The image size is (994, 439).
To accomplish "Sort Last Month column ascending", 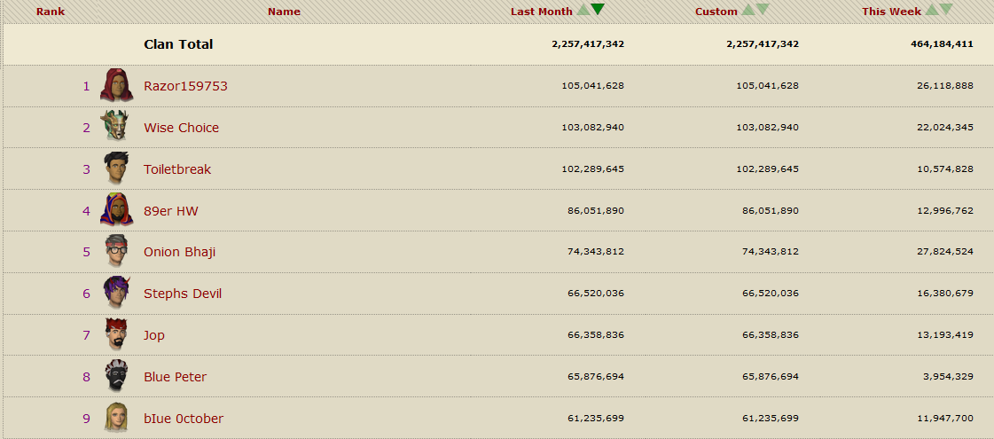I will click(x=583, y=10).
